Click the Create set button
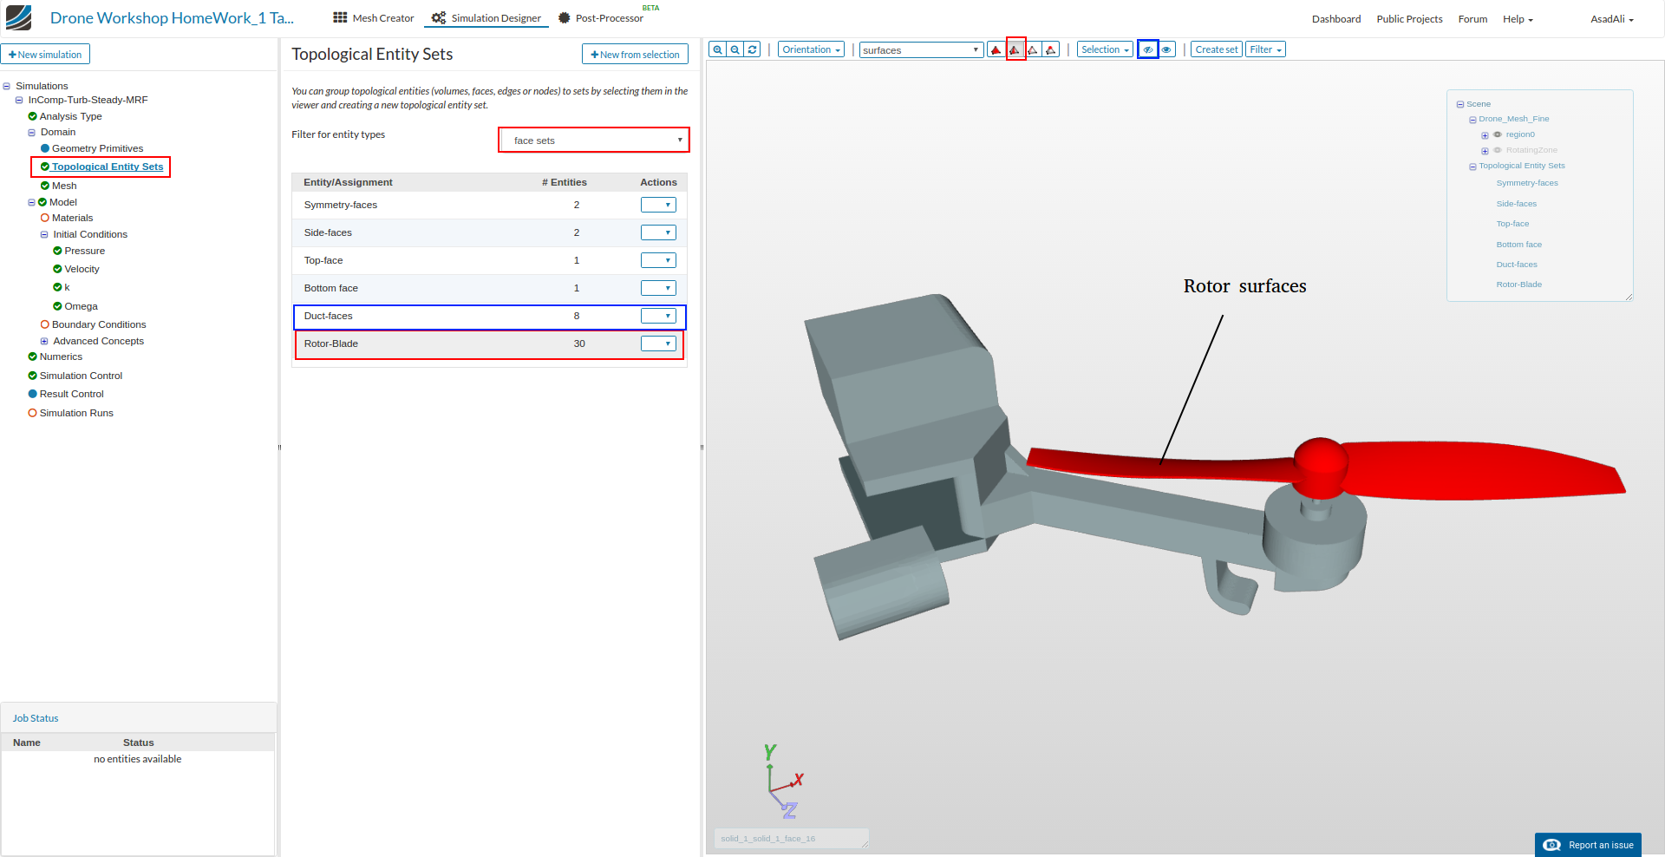 1216,49
